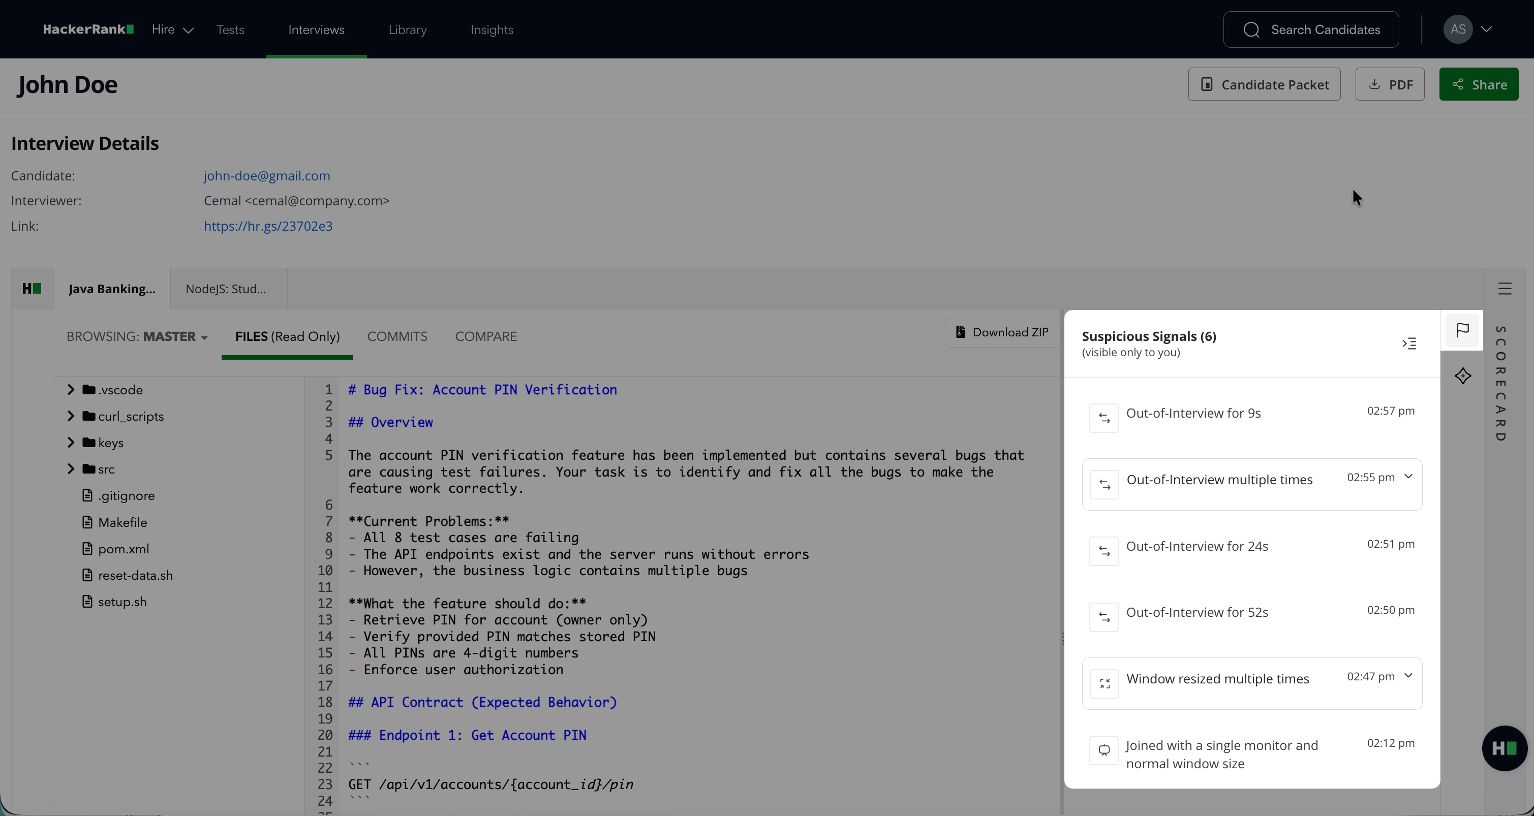Open the setup.sh script

pyautogui.click(x=122, y=602)
